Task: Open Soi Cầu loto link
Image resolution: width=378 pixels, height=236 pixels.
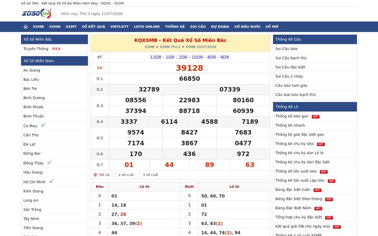Action: pos(287,49)
